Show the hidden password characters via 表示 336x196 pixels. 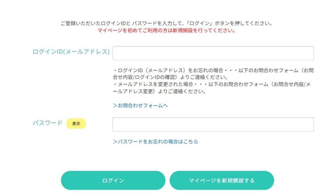tap(76, 123)
